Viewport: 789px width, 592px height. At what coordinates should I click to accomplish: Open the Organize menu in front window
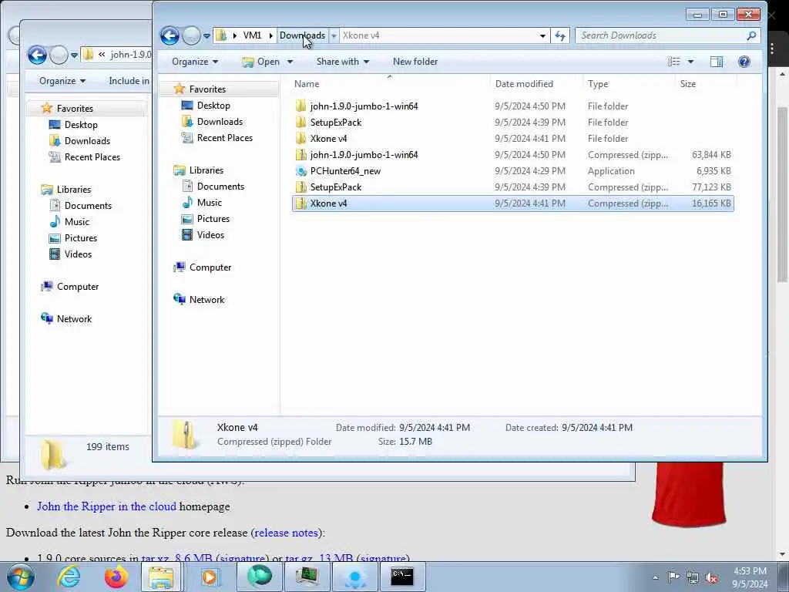(195, 62)
